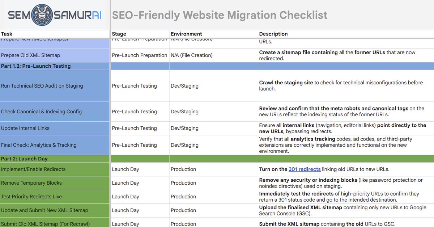Select 'Create a sitemap file containing' description cell
Image resolution: width=434 pixels, height=227 pixels.
pos(346,55)
